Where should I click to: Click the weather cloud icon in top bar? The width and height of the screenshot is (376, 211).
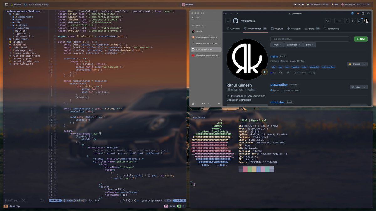(26, 5)
